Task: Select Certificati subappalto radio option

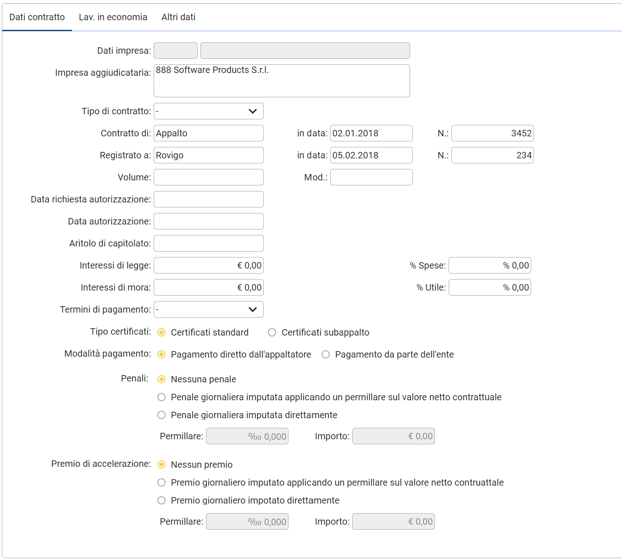Action: coord(272,332)
